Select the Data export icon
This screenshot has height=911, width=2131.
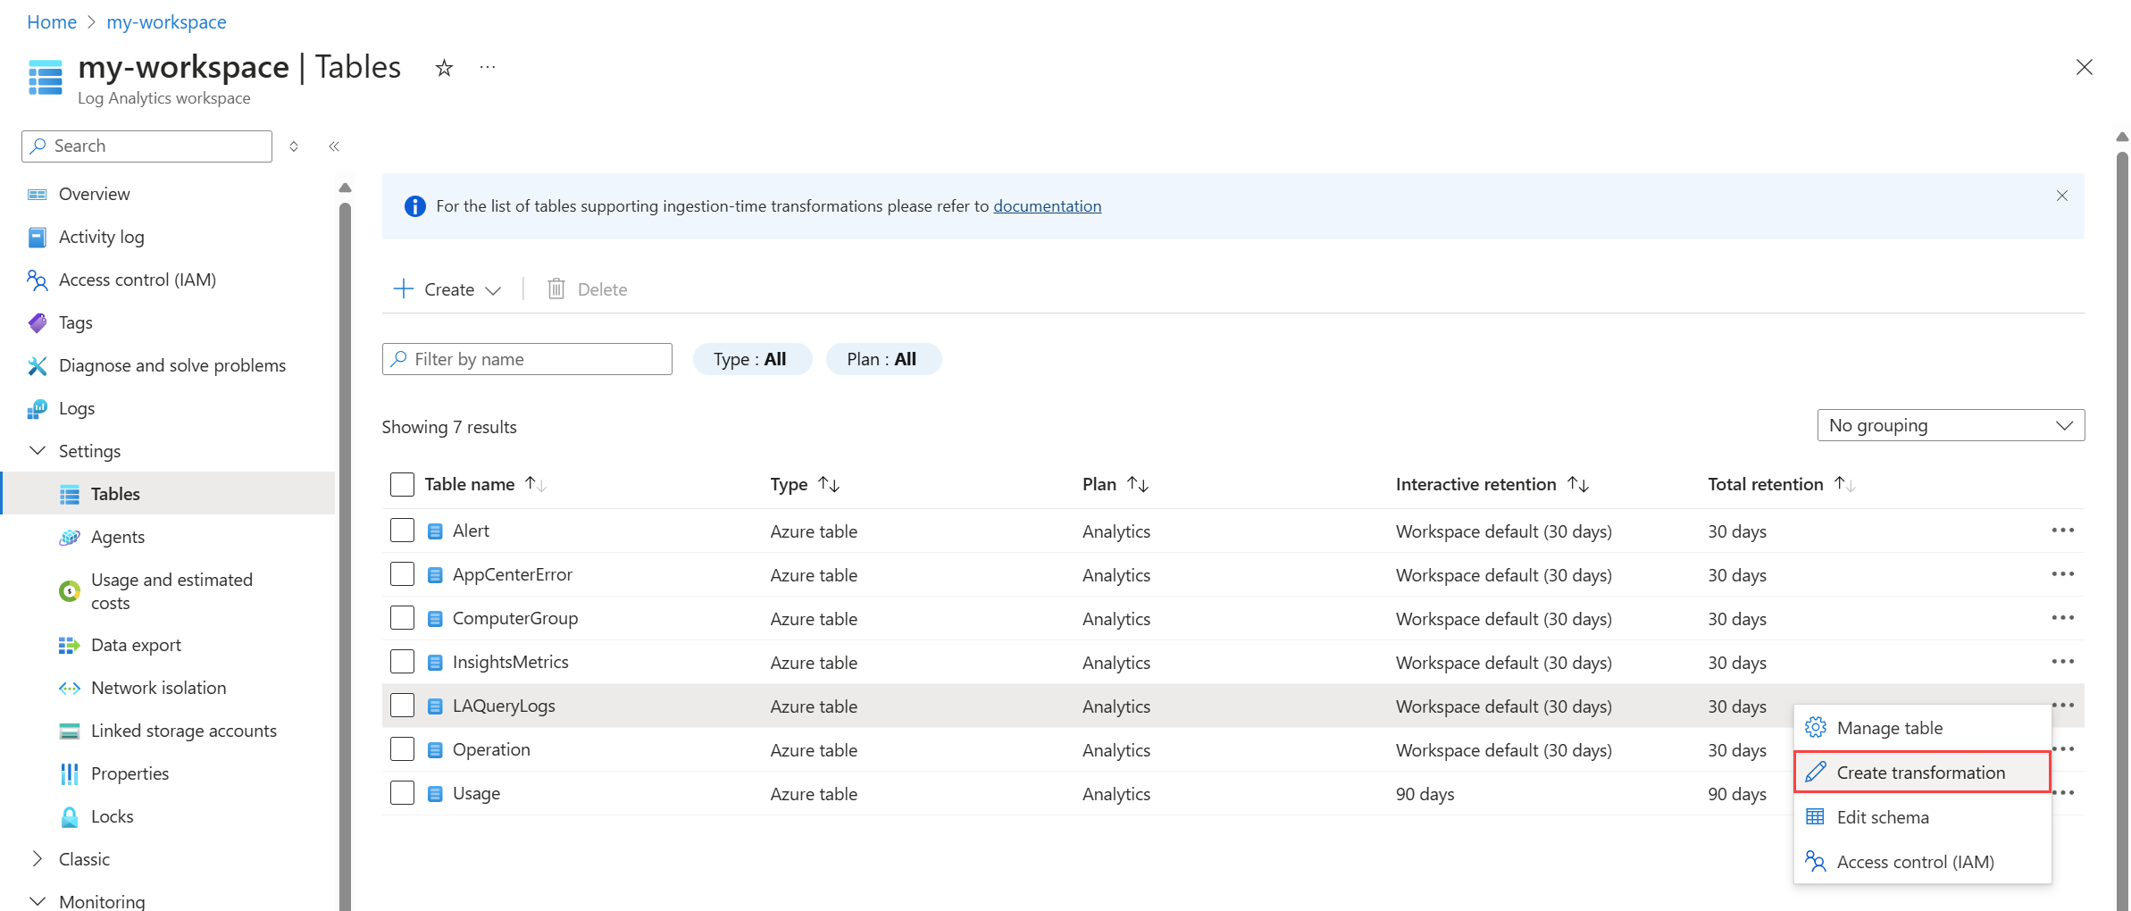tap(69, 644)
